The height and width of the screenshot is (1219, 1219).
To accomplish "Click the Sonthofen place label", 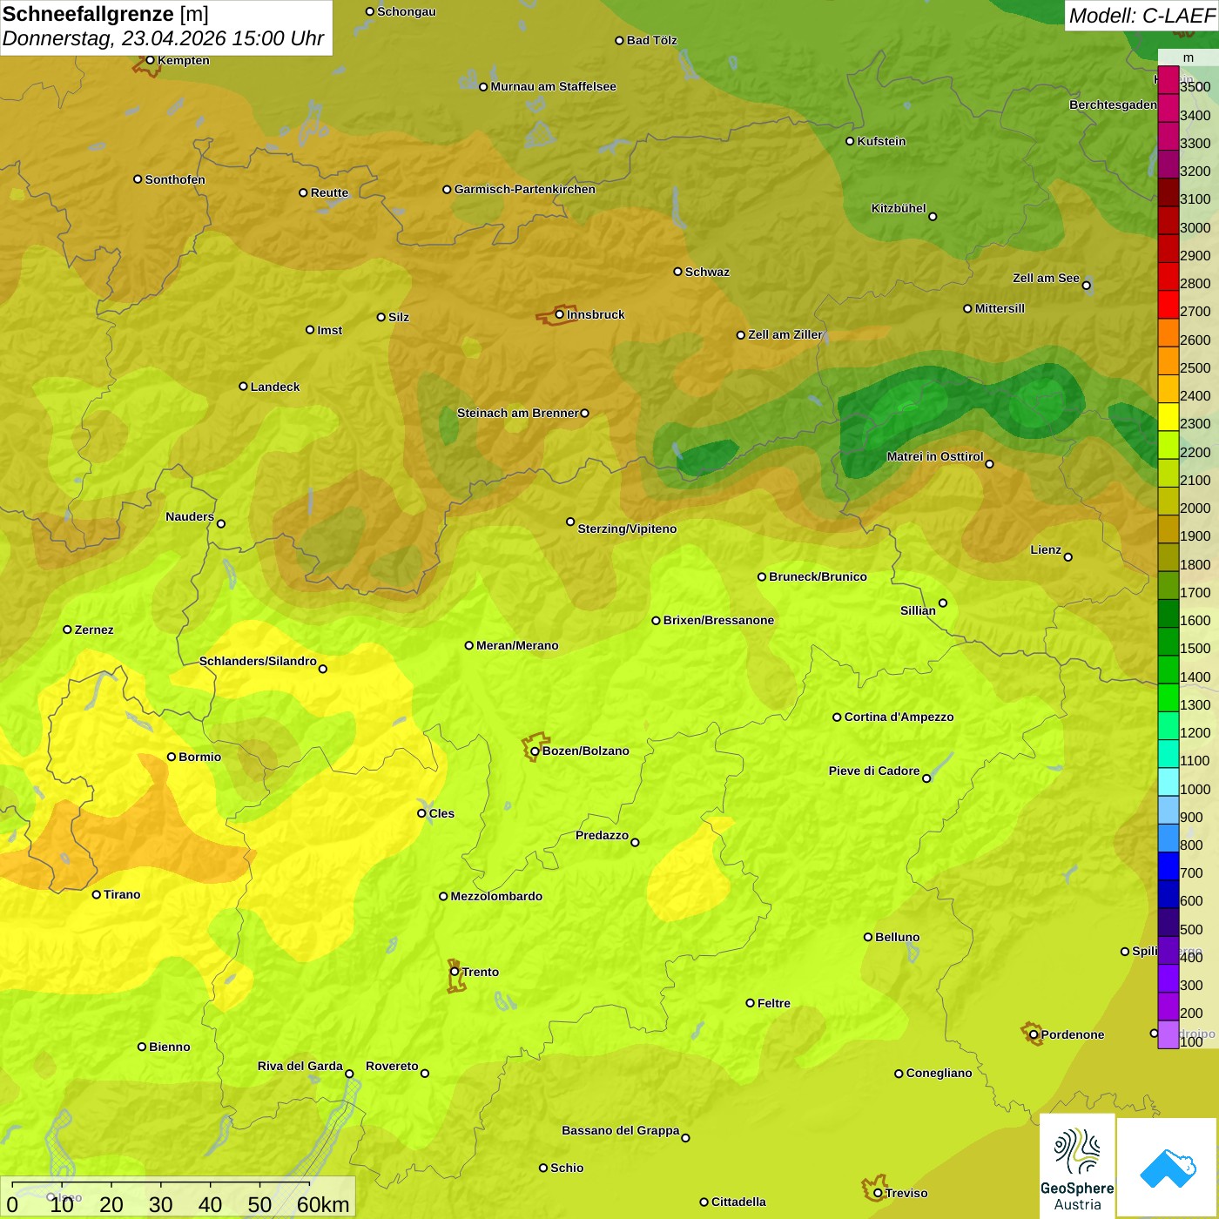I will pos(175,179).
